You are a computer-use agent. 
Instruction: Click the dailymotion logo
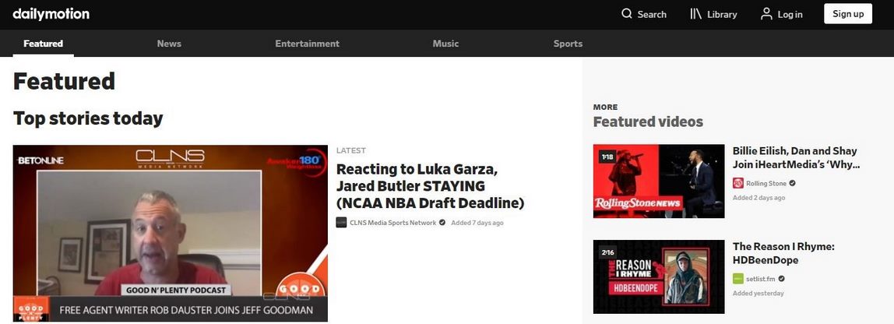tap(51, 14)
